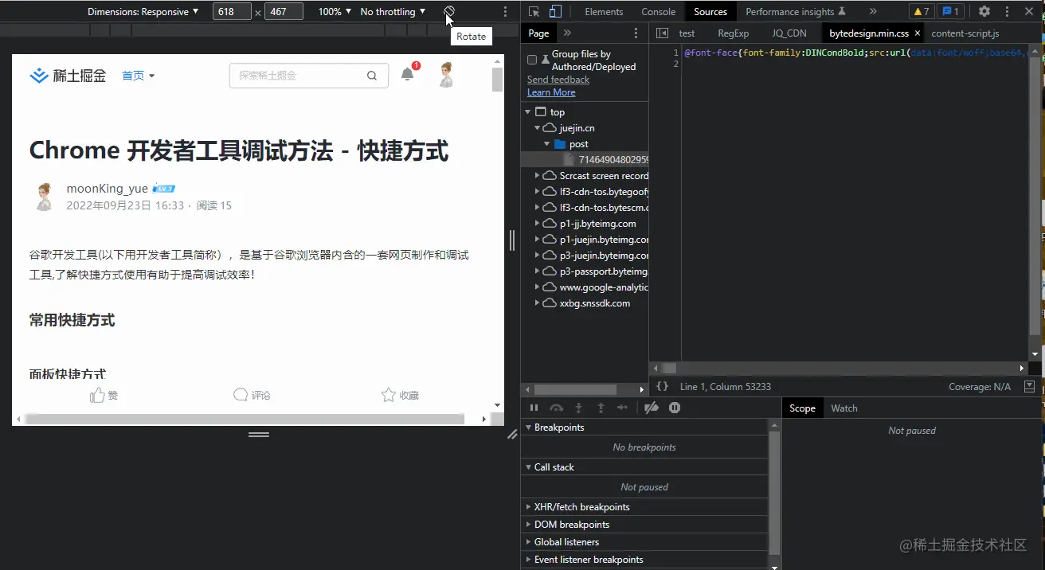This screenshot has height=570, width=1045.
Task: Click the step out icon
Action: 601,408
